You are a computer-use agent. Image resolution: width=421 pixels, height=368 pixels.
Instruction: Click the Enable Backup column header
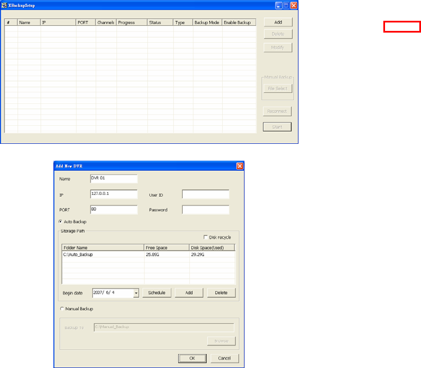[239, 22]
